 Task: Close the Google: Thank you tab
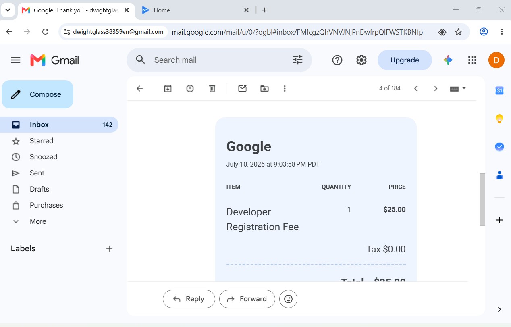pos(127,10)
